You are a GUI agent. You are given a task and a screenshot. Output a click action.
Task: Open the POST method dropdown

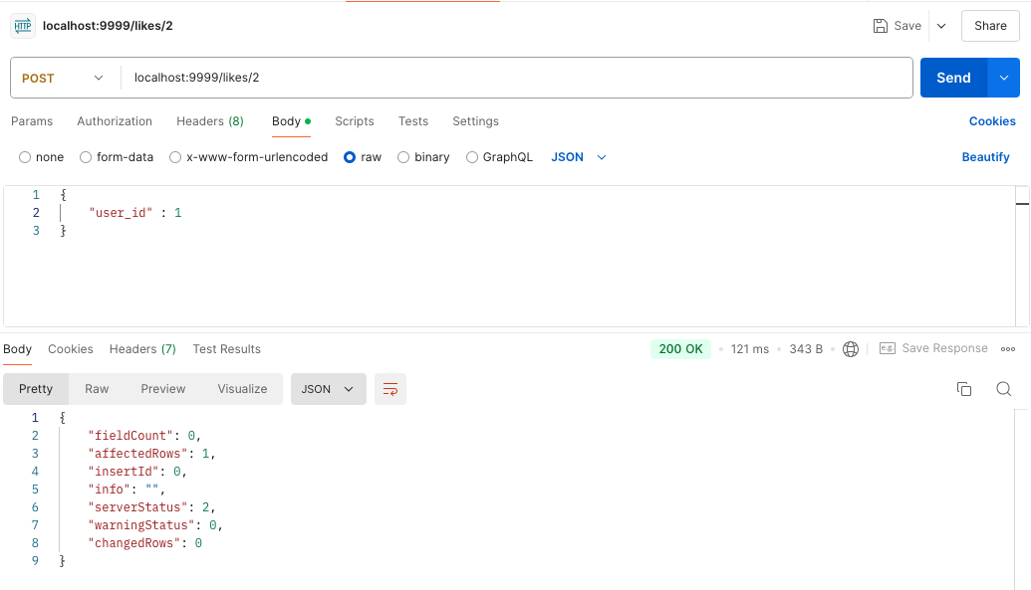[x=63, y=79]
